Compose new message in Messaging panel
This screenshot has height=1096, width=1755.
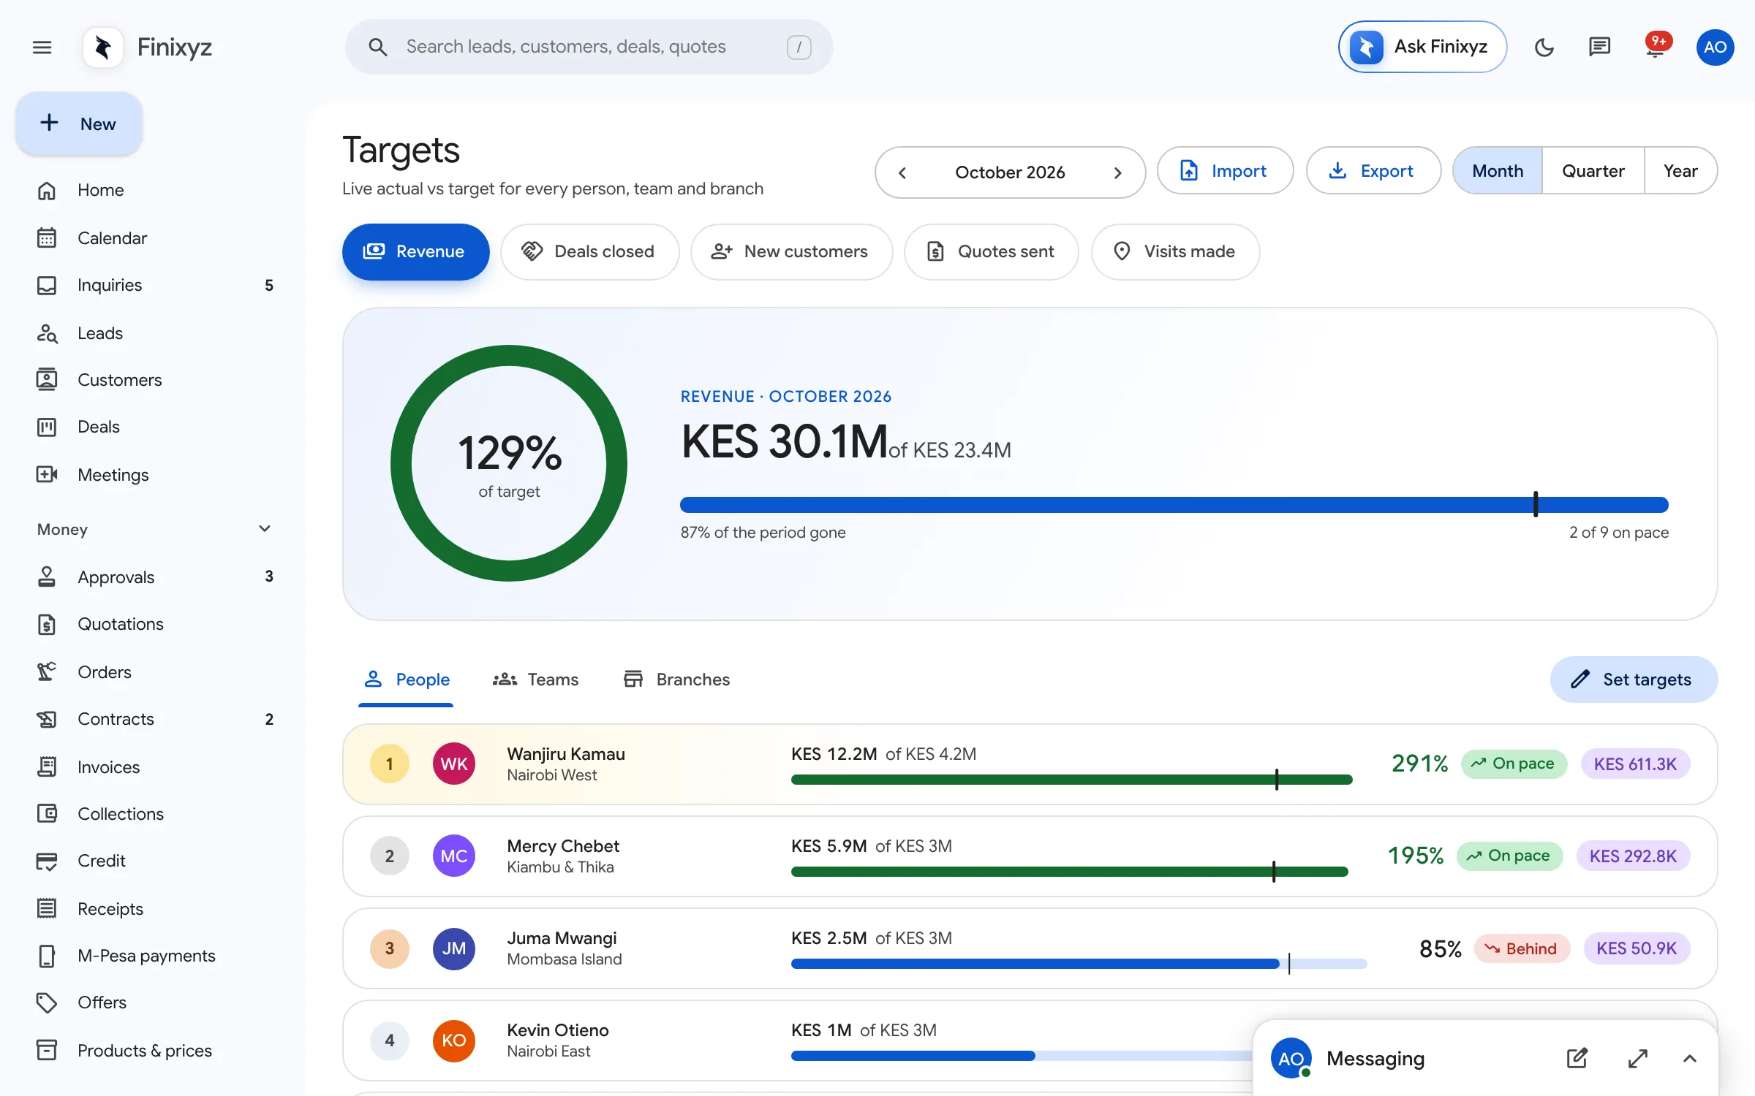1577,1058
